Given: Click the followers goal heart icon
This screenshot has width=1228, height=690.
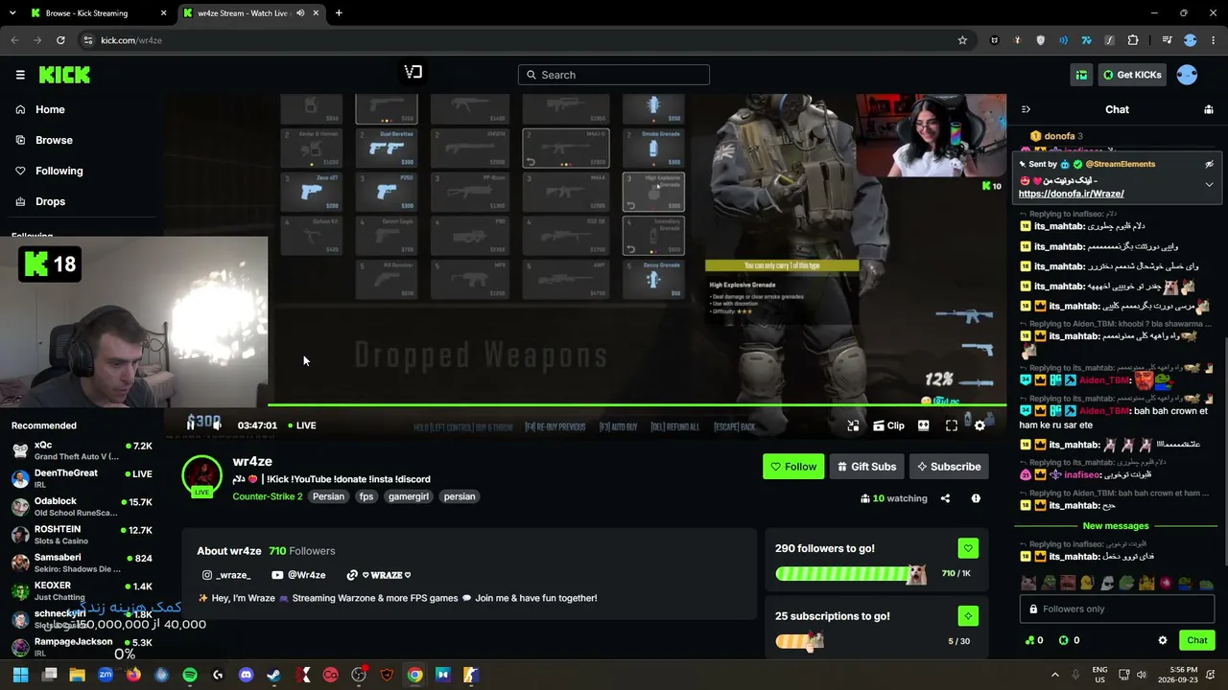Looking at the screenshot, I should click(968, 548).
